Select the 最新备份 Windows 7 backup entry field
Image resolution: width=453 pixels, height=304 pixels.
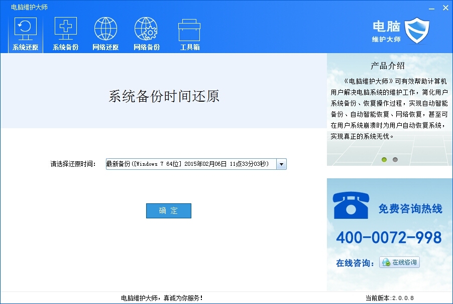pos(191,164)
